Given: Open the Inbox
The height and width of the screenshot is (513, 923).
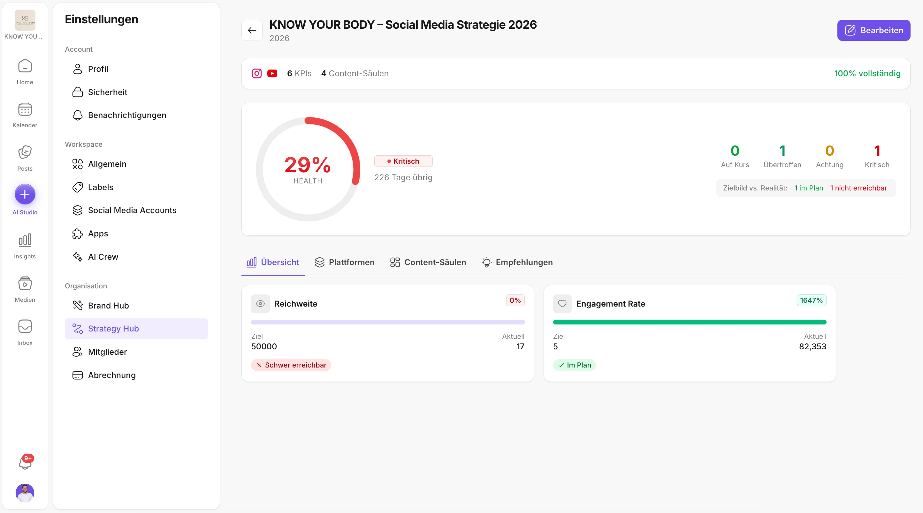Looking at the screenshot, I should 25,332.
